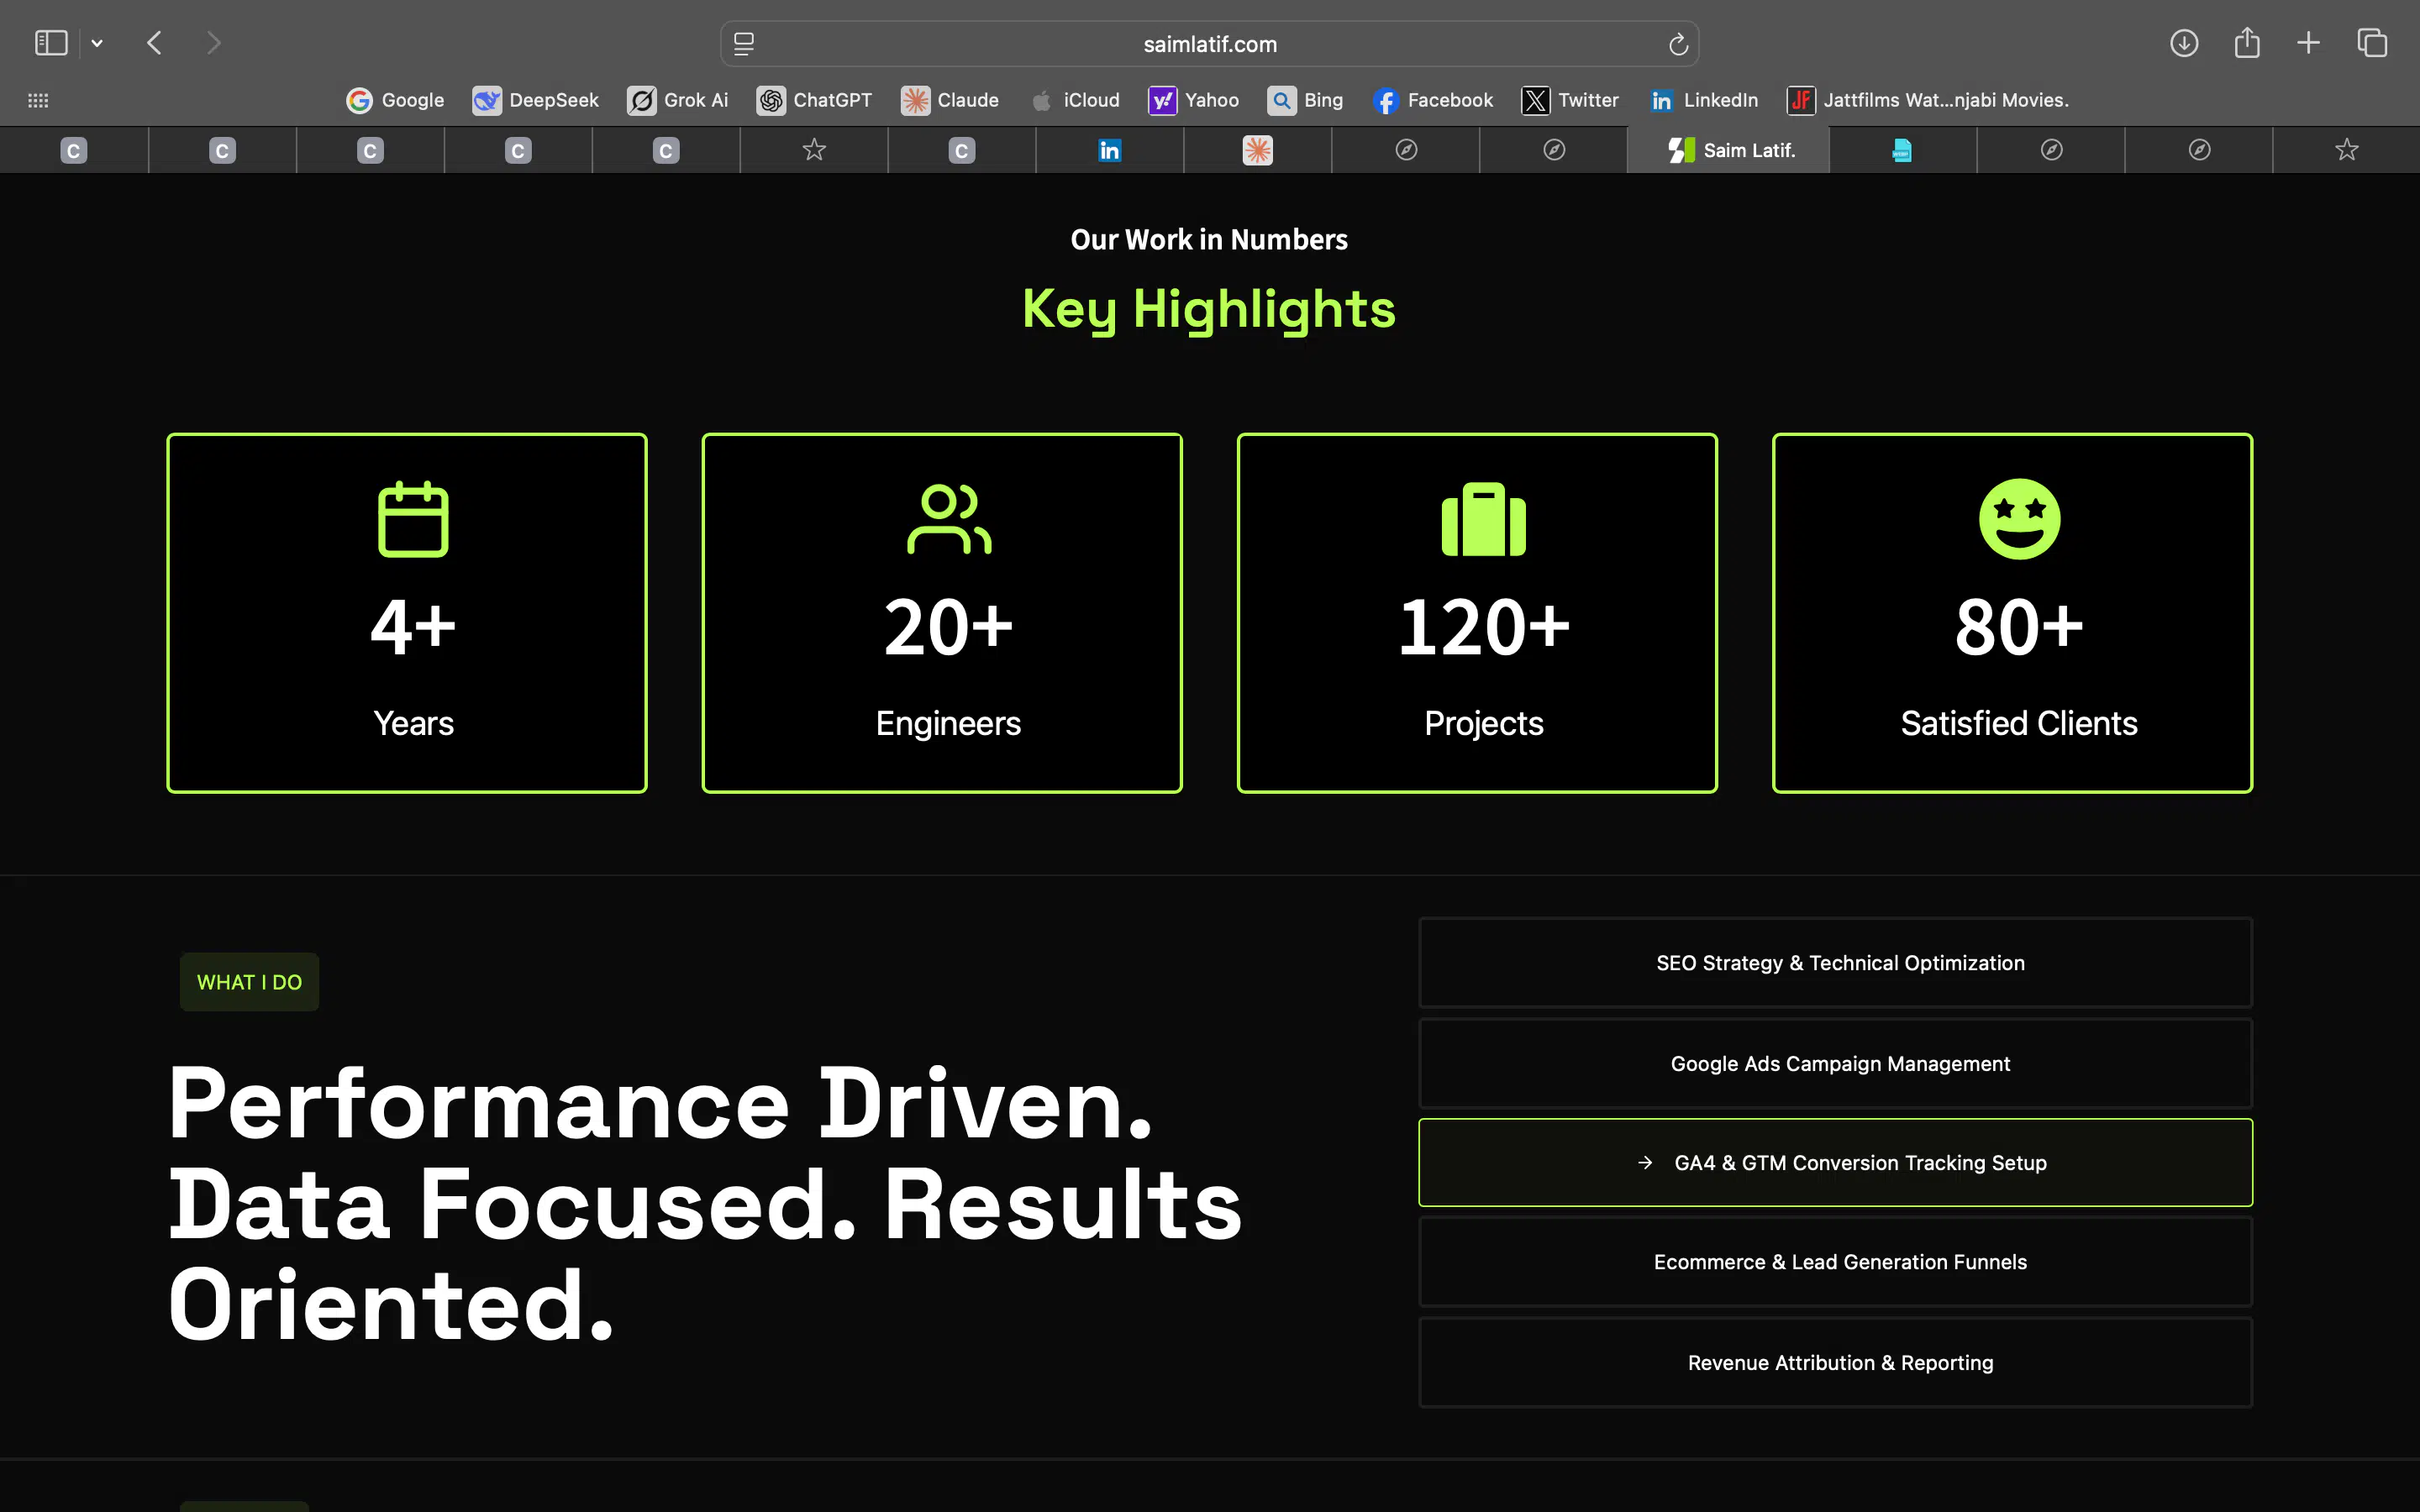Open the Grok Ai bookmark
2420x1512 pixels.
[x=678, y=100]
